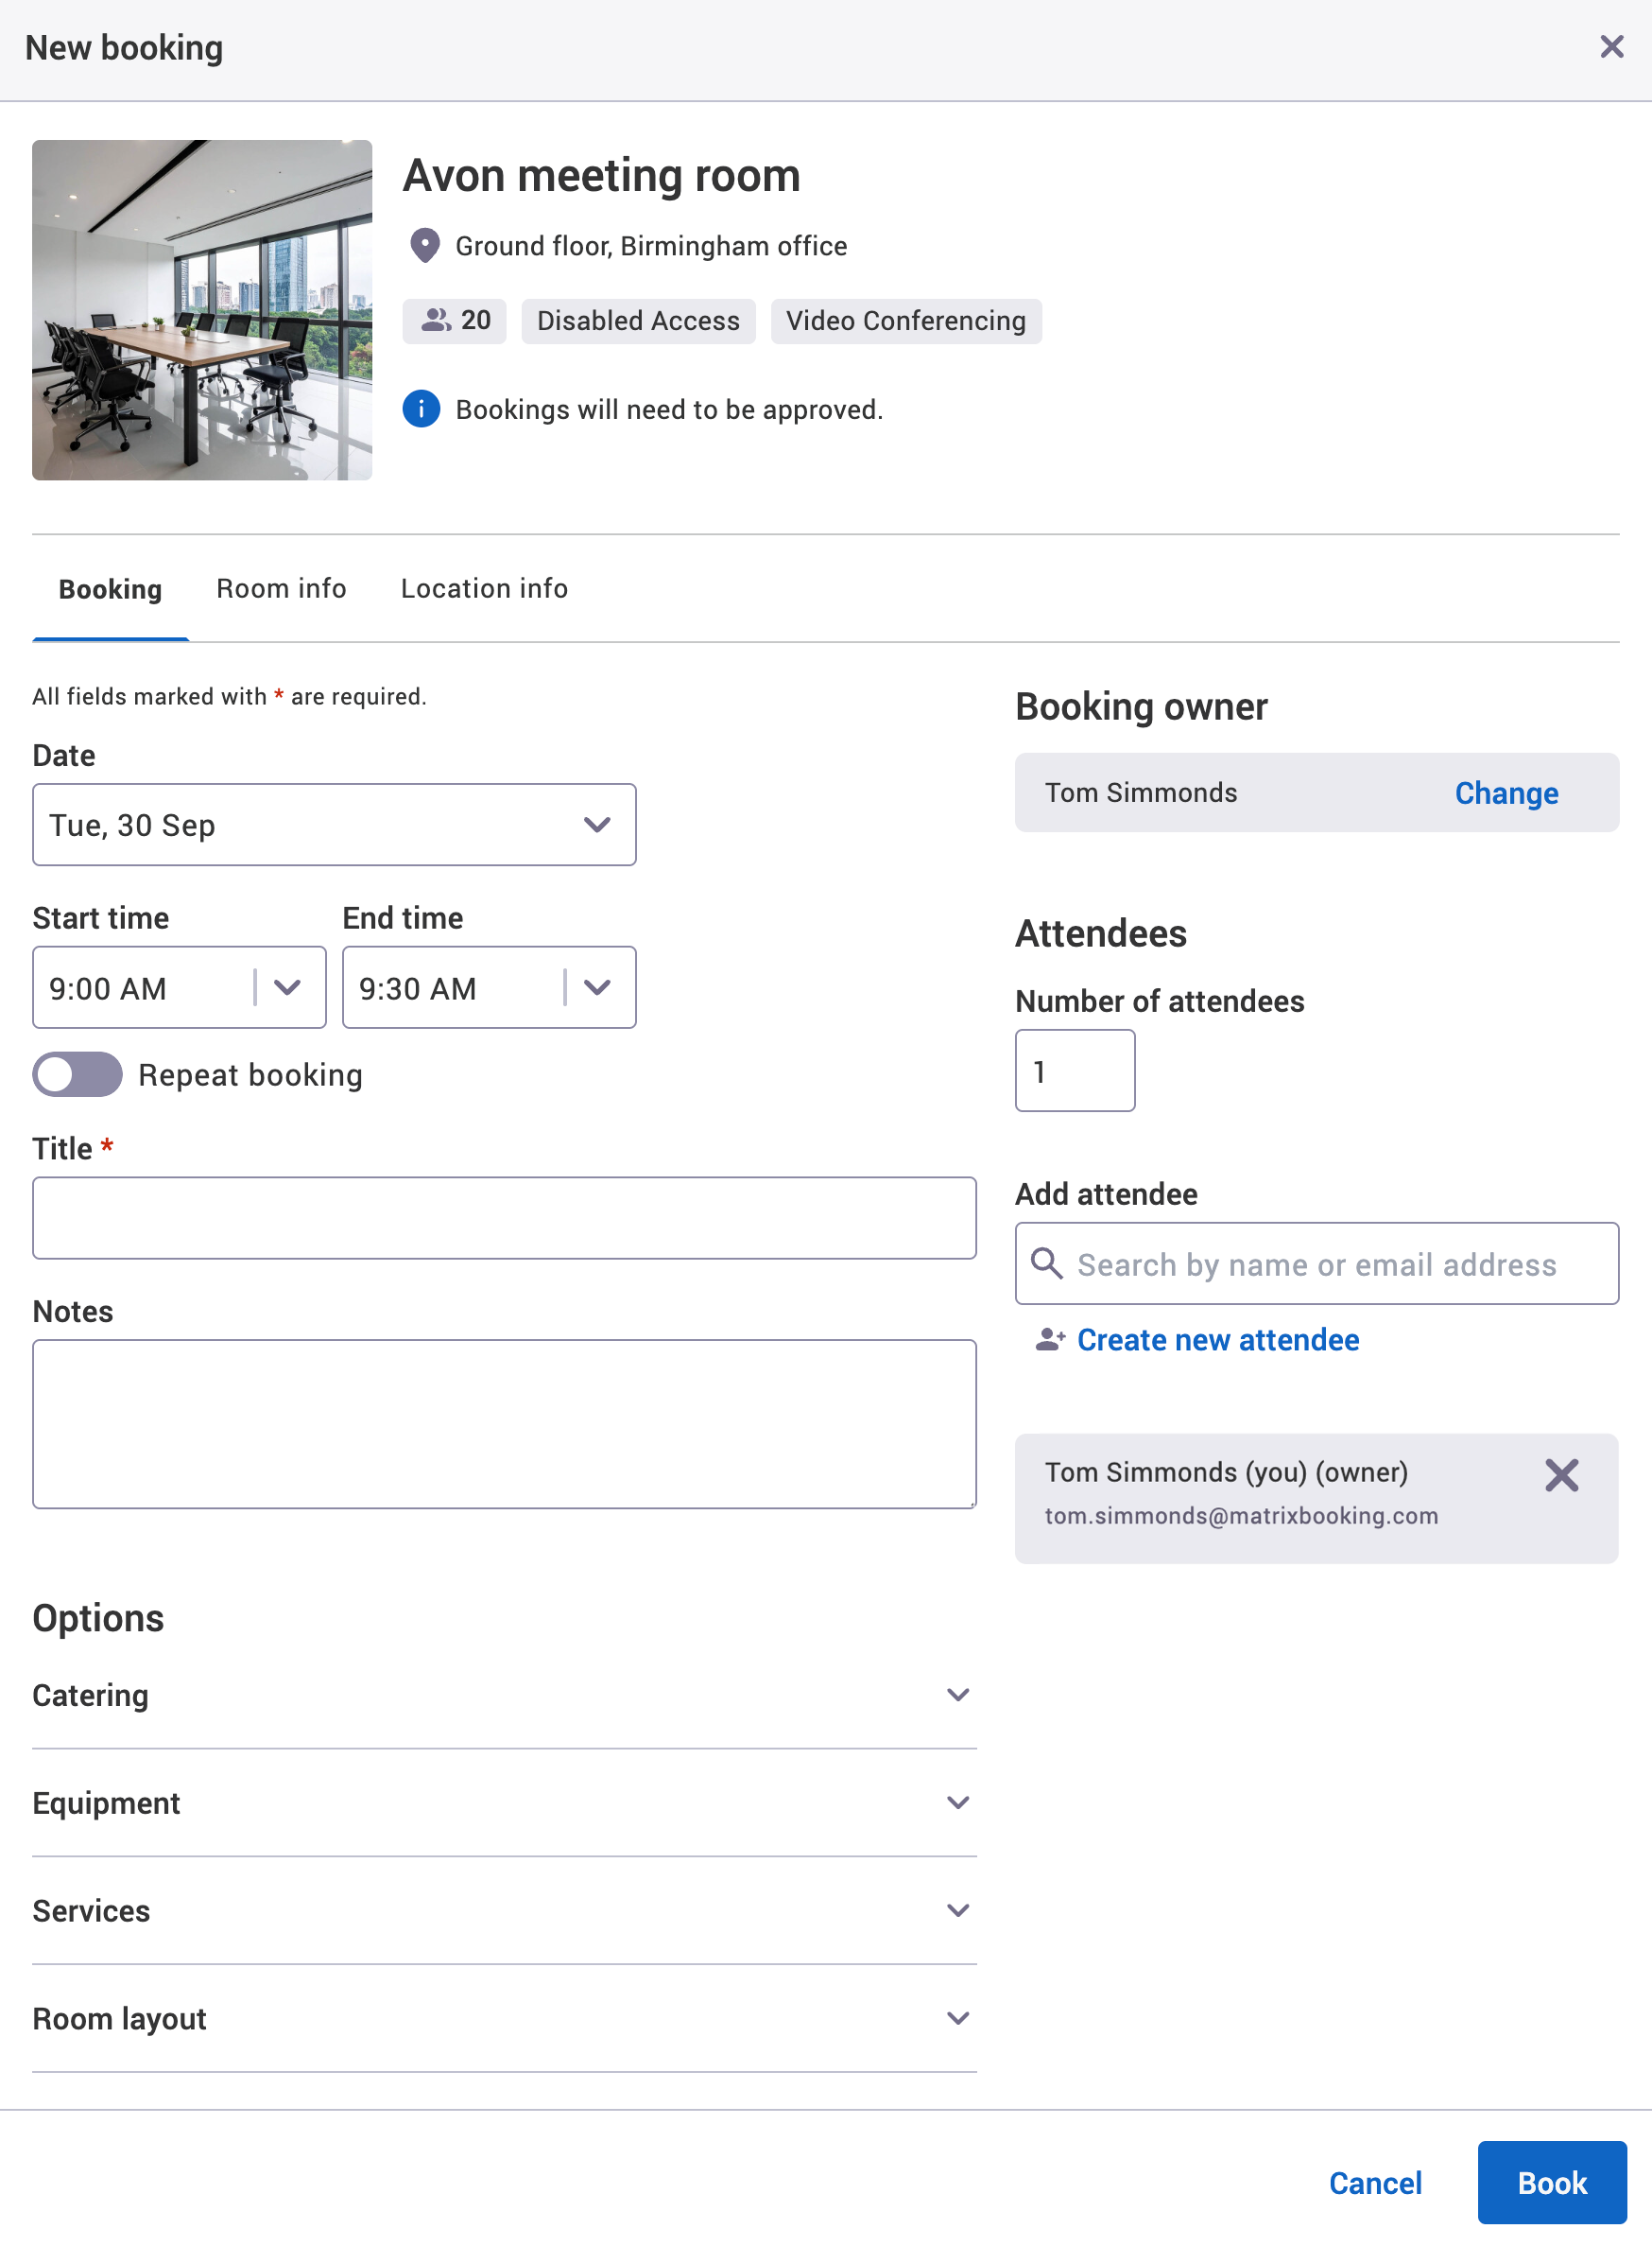Click Change to update booking owner
1652x2246 pixels.
coord(1506,792)
